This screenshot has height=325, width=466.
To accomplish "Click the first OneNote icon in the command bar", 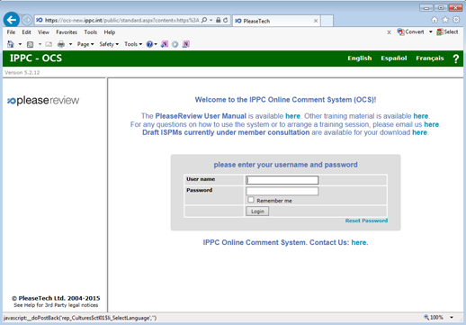I will tap(165, 44).
